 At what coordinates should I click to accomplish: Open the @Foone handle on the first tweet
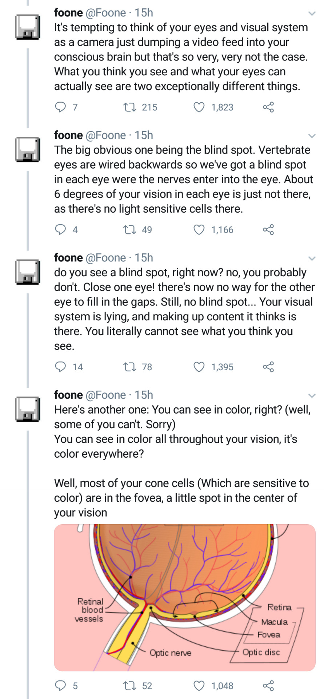click(105, 13)
